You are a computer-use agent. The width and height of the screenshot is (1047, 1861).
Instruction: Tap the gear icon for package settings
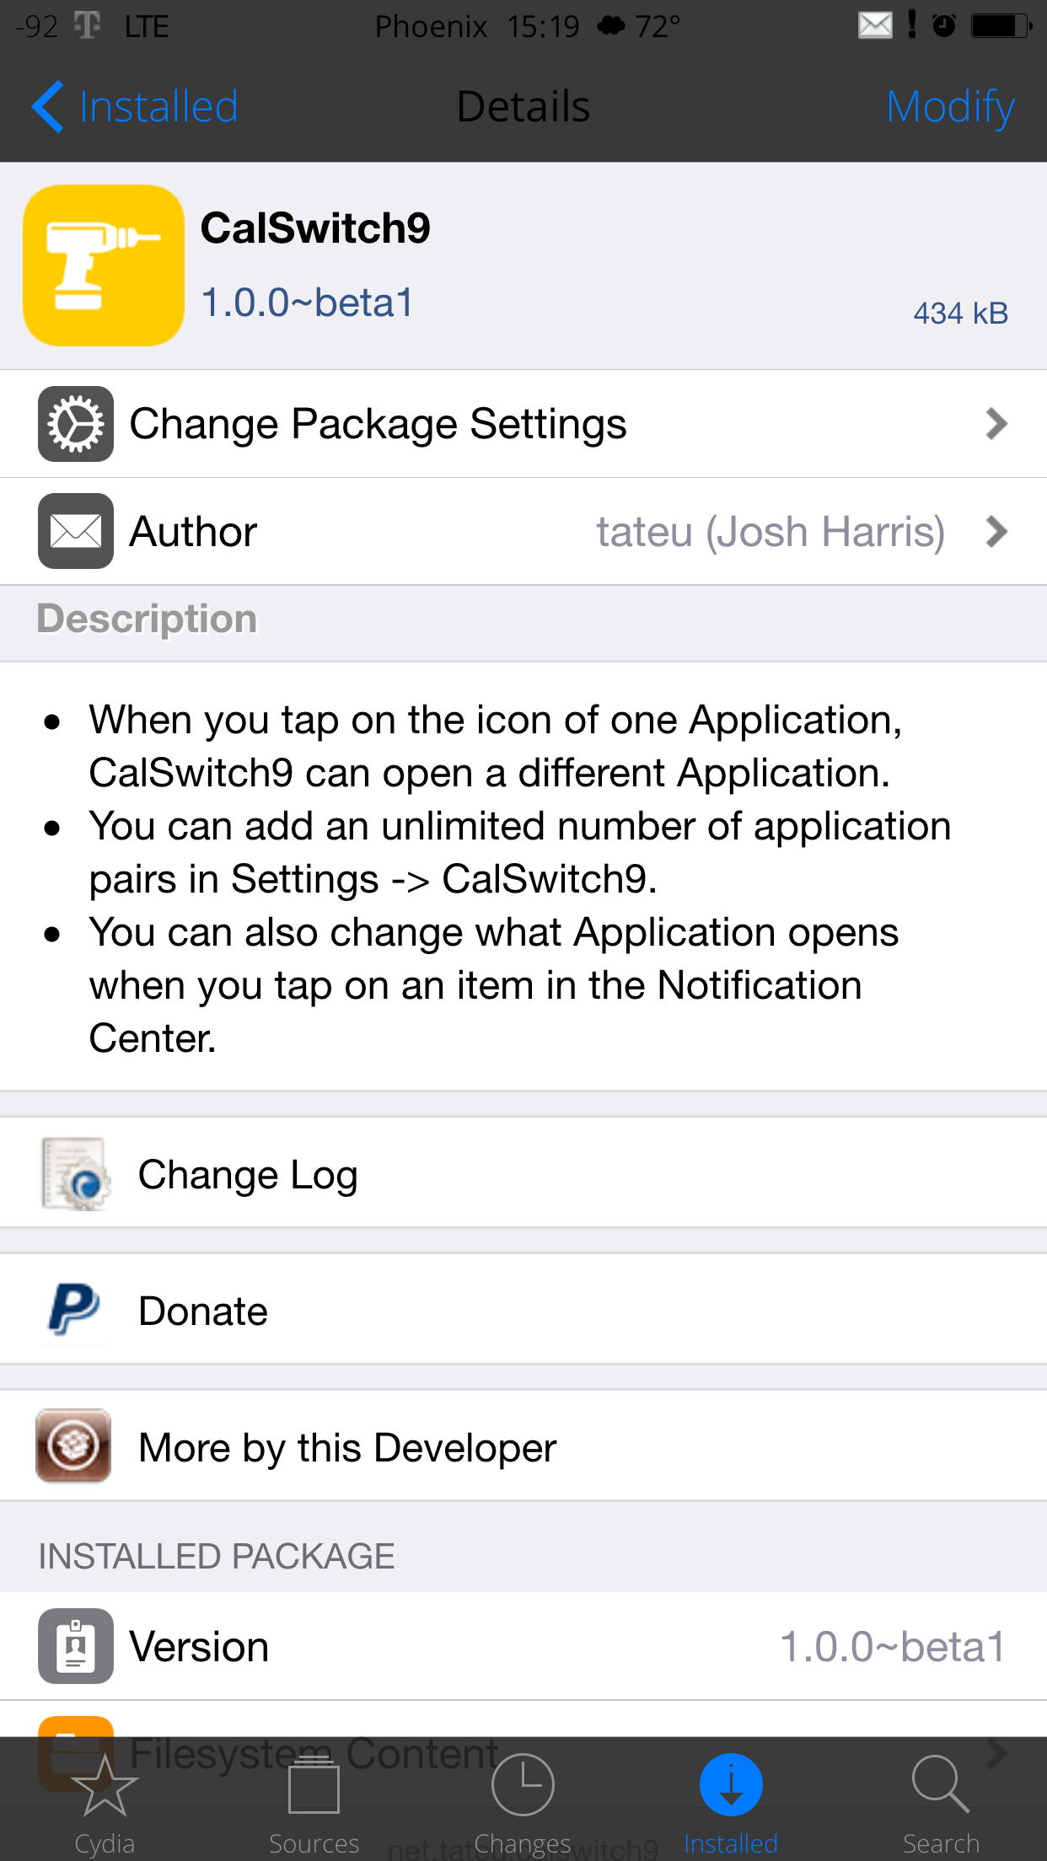click(76, 424)
